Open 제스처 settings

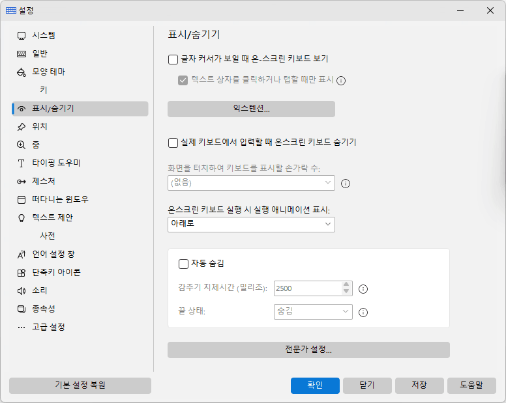[80, 182]
